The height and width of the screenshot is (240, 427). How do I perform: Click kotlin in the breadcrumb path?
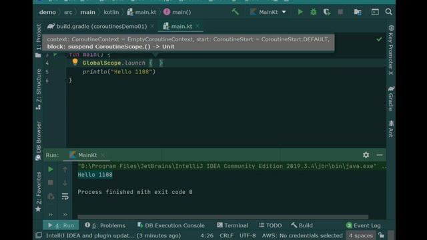coord(111,12)
